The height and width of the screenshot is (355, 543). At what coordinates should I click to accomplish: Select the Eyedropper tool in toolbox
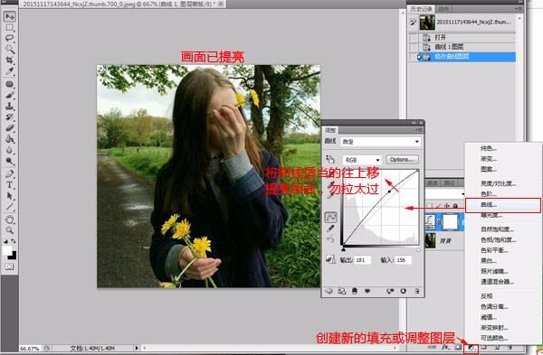pyautogui.click(x=10, y=71)
